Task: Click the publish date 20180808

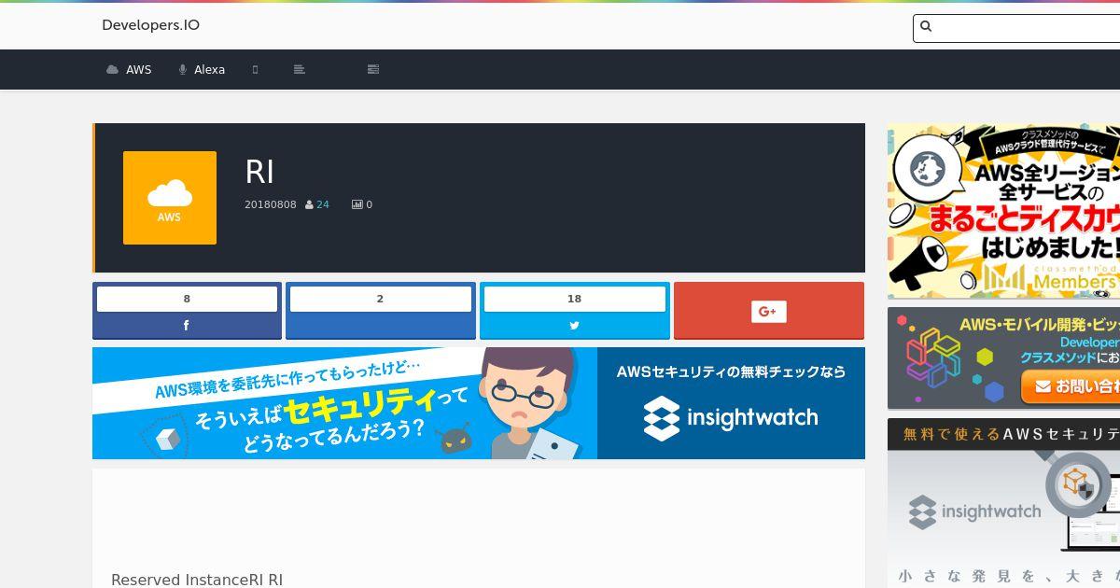Action: (271, 204)
